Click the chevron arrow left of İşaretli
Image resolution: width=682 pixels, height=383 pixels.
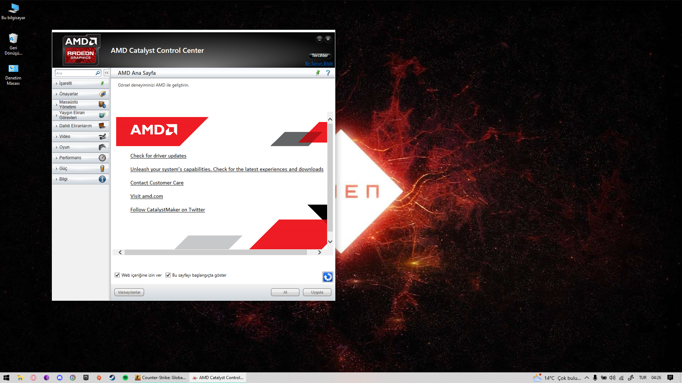[x=56, y=83]
